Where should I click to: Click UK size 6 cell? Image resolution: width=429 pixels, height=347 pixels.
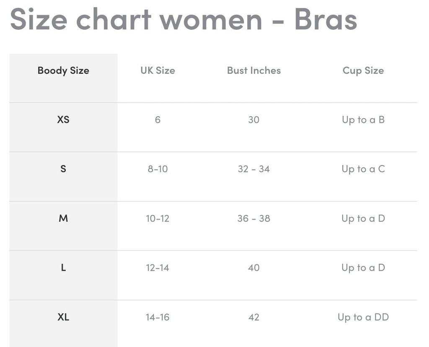pos(158,120)
